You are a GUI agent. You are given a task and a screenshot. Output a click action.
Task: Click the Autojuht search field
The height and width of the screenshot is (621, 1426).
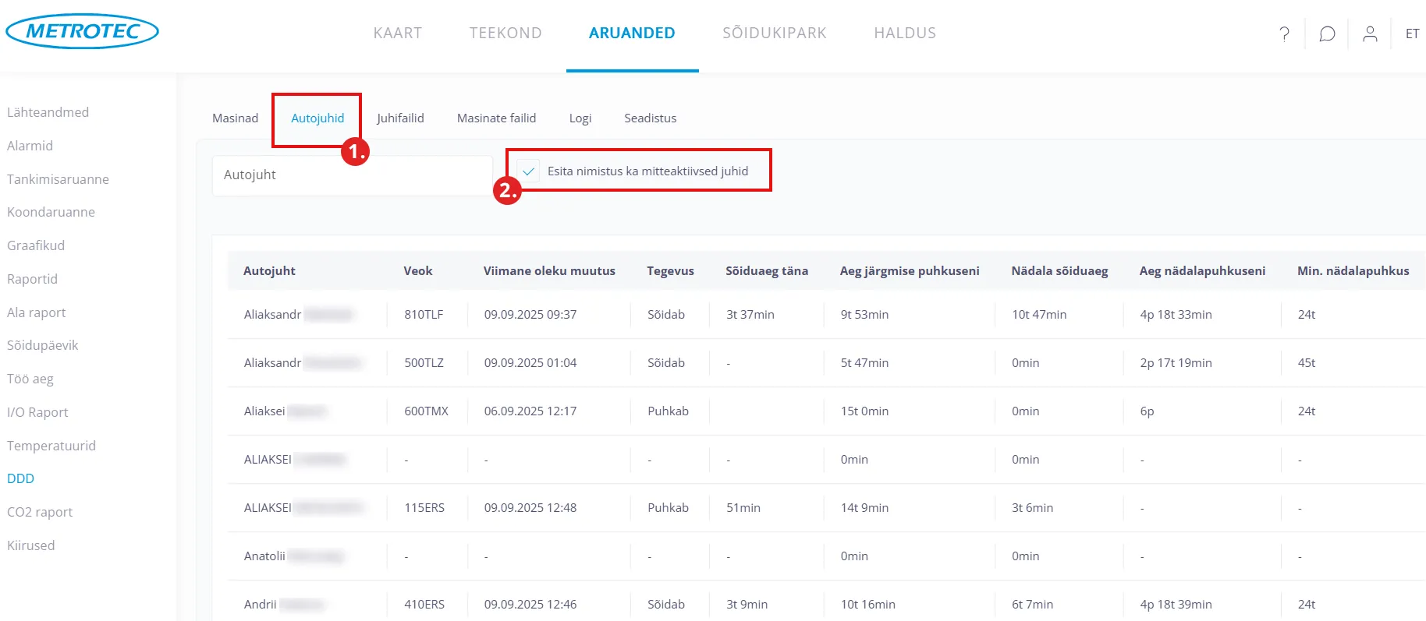[x=351, y=175]
